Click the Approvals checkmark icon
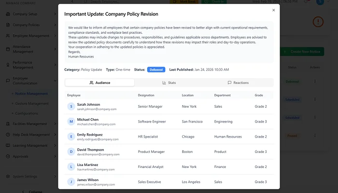 pyautogui.click(x=8, y=156)
